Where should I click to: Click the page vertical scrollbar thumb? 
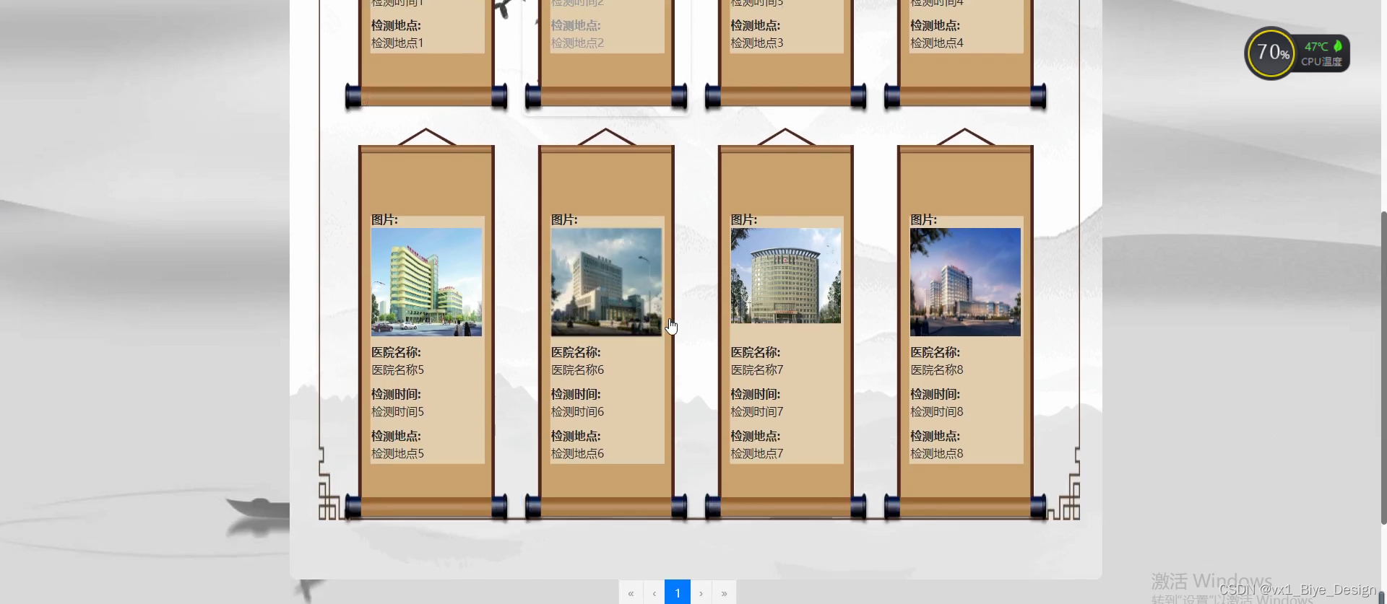(x=1383, y=367)
